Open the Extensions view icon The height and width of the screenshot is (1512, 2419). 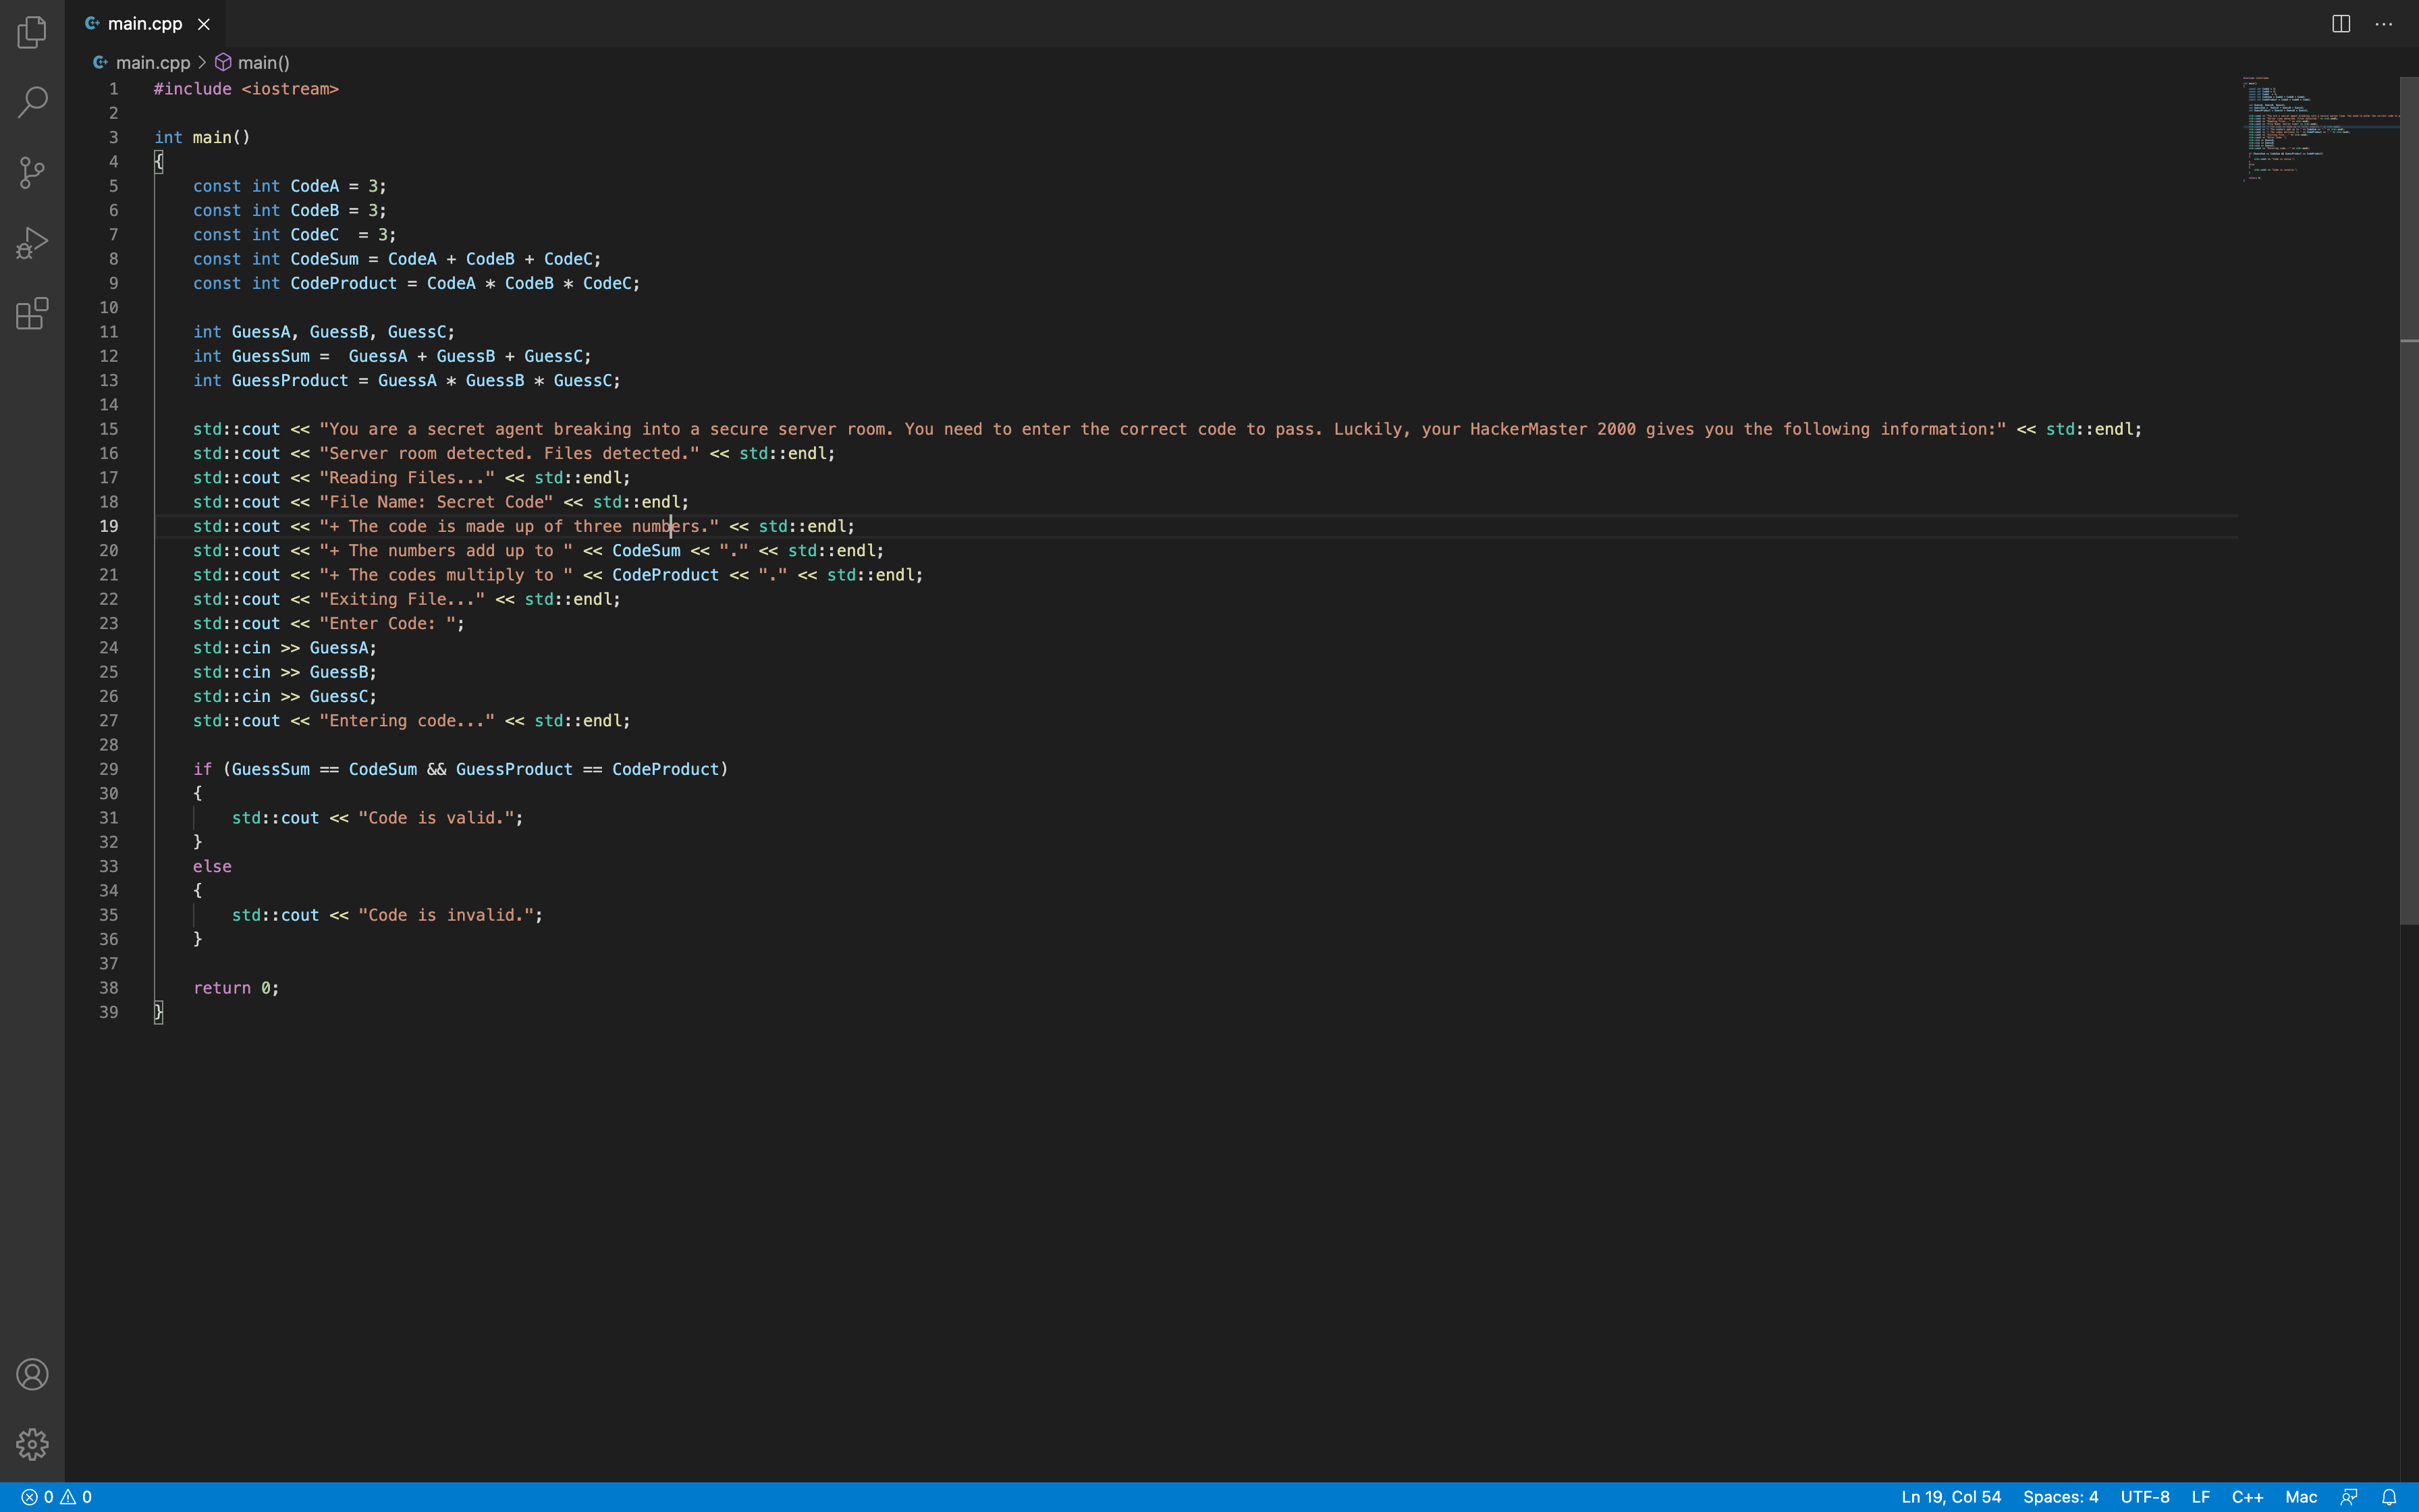point(32,313)
